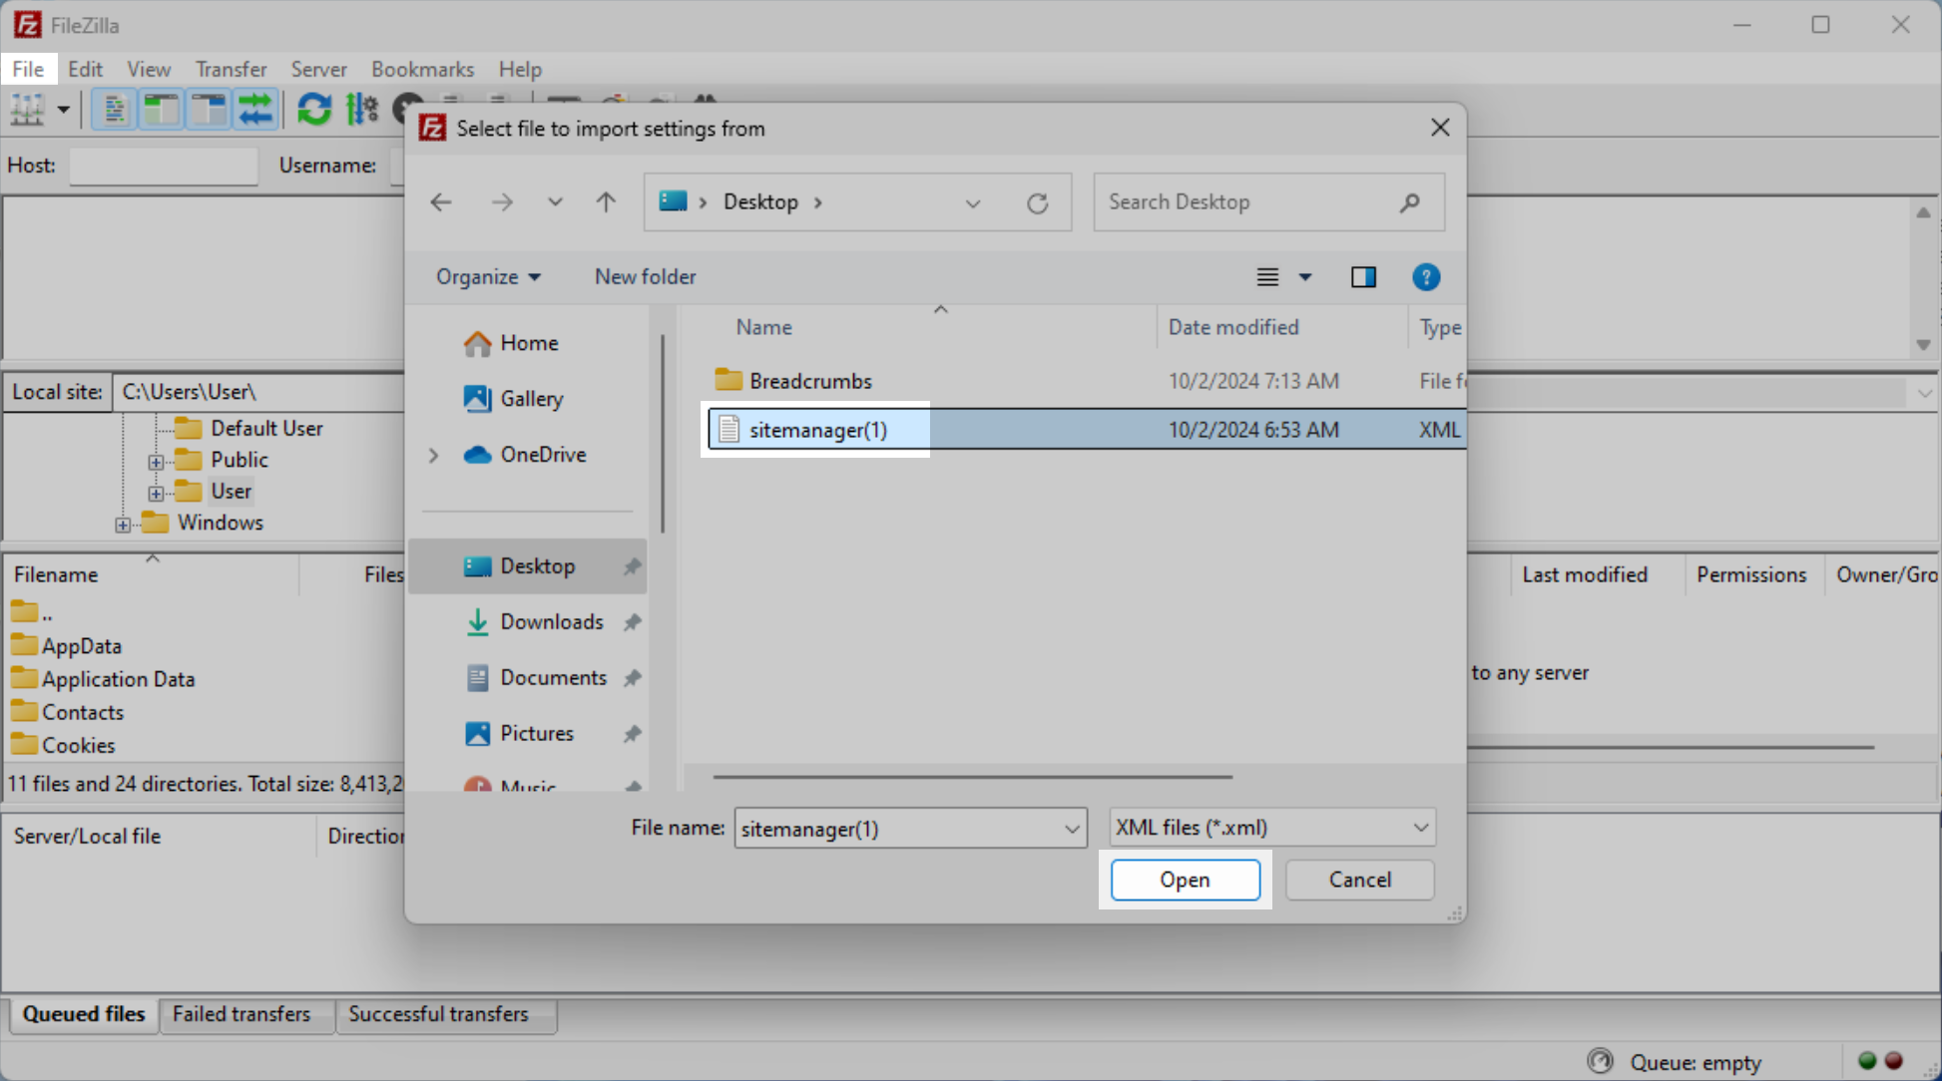Screen dimensions: 1942x1081
Task: Toggle the local directory tree view
Action: click(x=161, y=110)
